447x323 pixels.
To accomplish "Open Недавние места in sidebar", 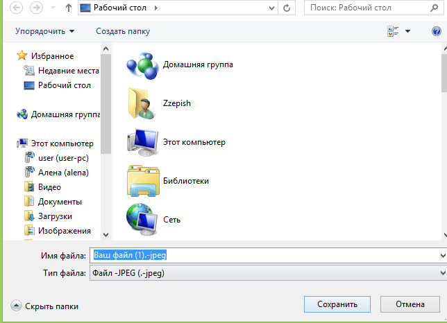I will pyautogui.click(x=69, y=71).
